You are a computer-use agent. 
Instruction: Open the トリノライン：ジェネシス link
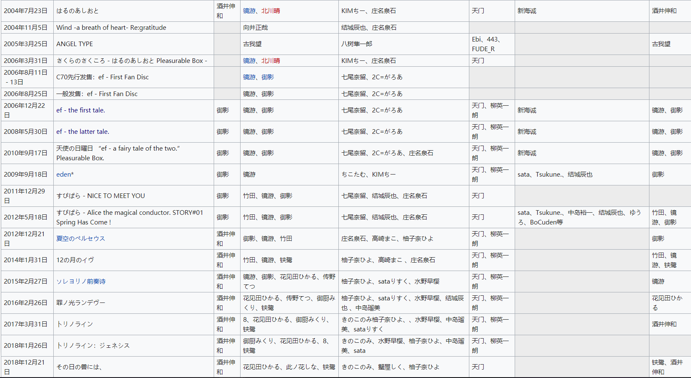[93, 346]
